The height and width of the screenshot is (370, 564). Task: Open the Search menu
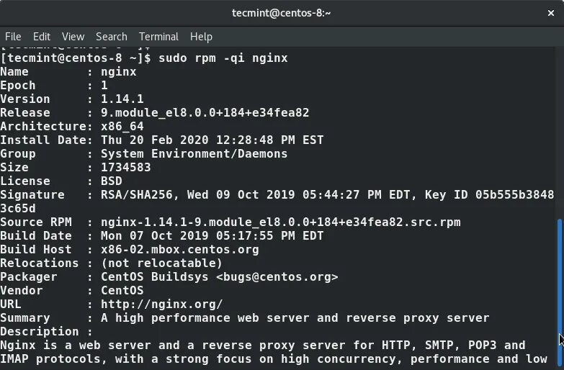click(x=111, y=36)
